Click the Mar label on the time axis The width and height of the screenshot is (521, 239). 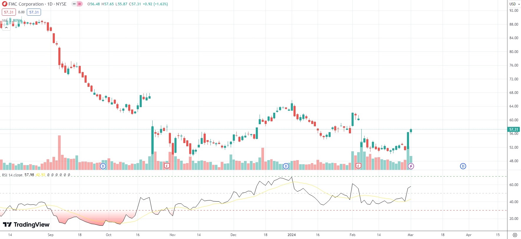411,235
